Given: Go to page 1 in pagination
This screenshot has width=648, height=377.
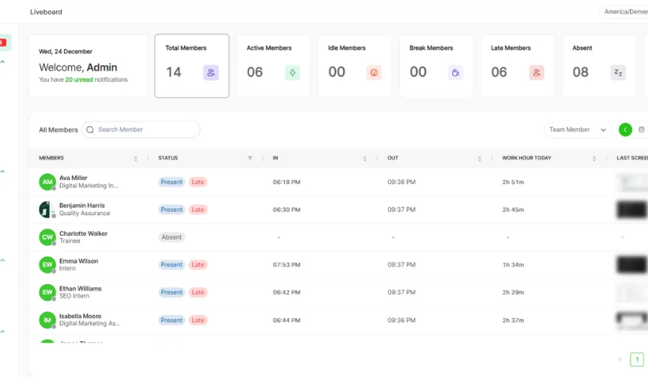Looking at the screenshot, I should click(637, 359).
